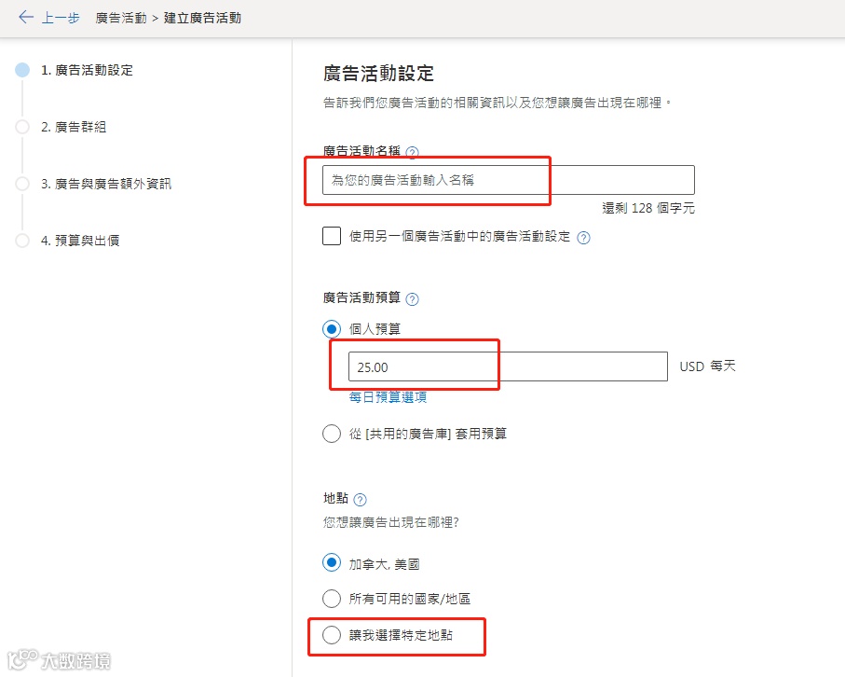Select 從共用的廣告庫套用預算 radio option
The width and height of the screenshot is (845, 677).
click(x=332, y=434)
